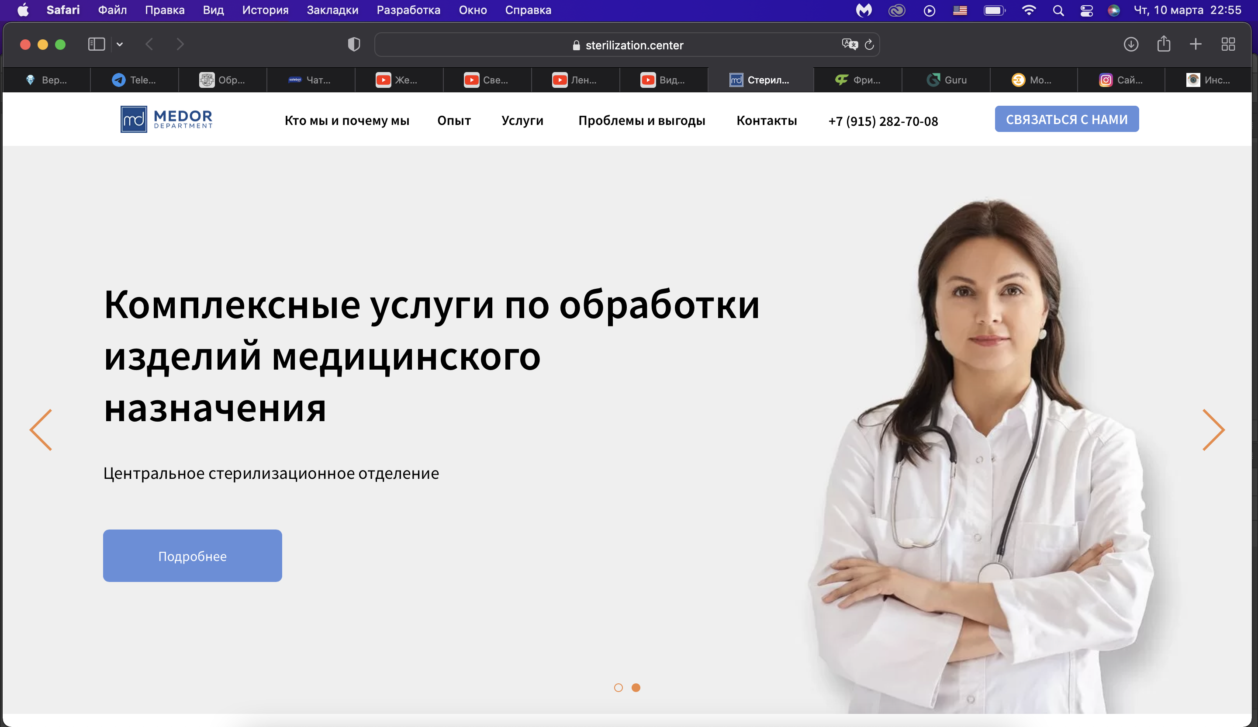The width and height of the screenshot is (1258, 727).
Task: Call the +7 (915) 282-70-08 number
Action: coord(883,121)
